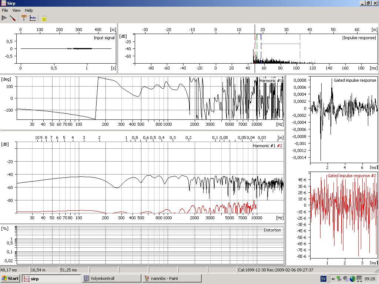This screenshot has height=284, width=379.
Task: Select the orange signpost marker tool
Action: pos(24,18)
